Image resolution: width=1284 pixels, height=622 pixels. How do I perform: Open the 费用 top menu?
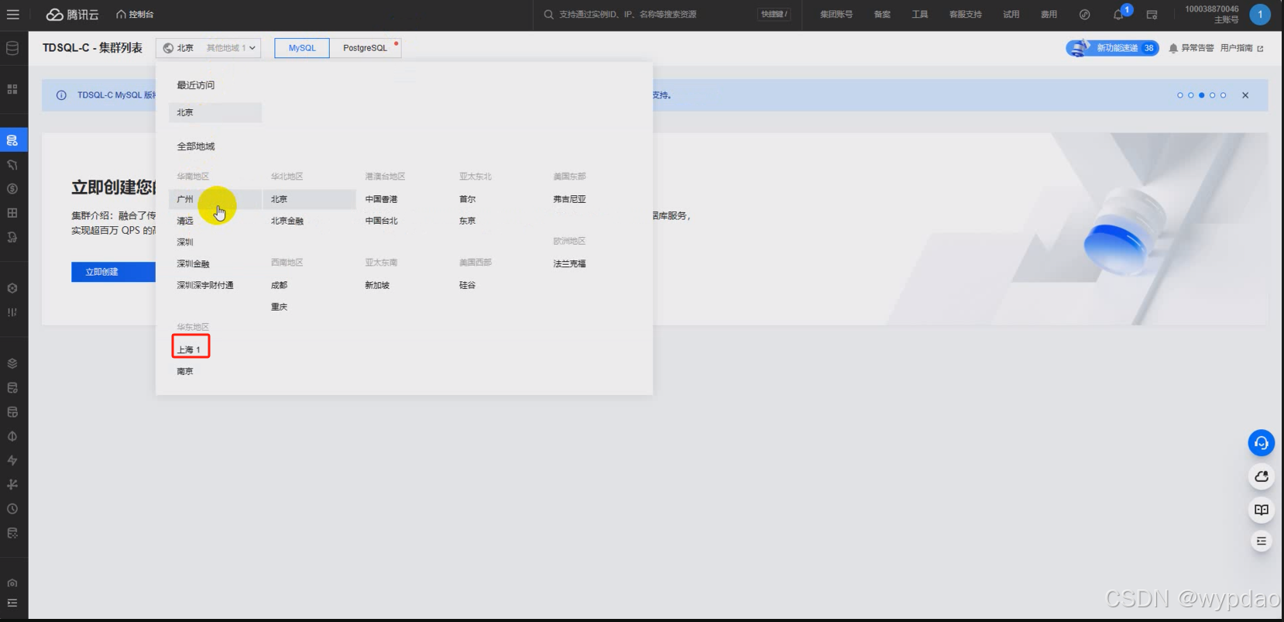(1049, 14)
